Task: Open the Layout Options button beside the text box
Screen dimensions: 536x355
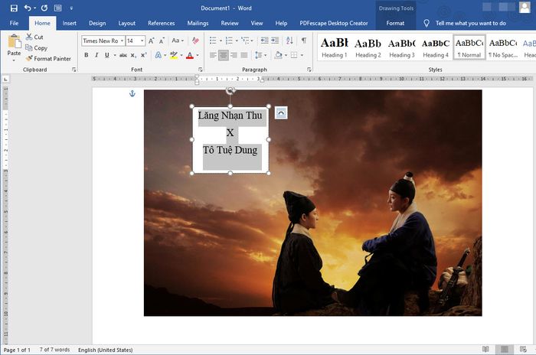Action: [281, 112]
